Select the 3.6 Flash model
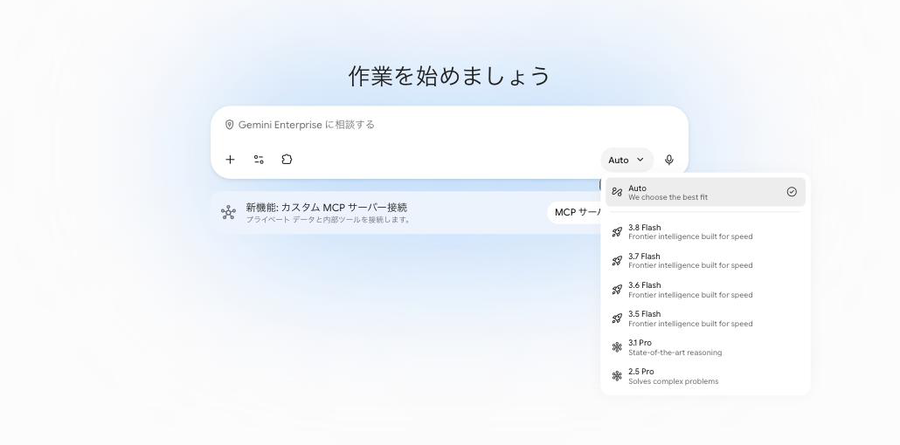900x445 pixels. 705,290
